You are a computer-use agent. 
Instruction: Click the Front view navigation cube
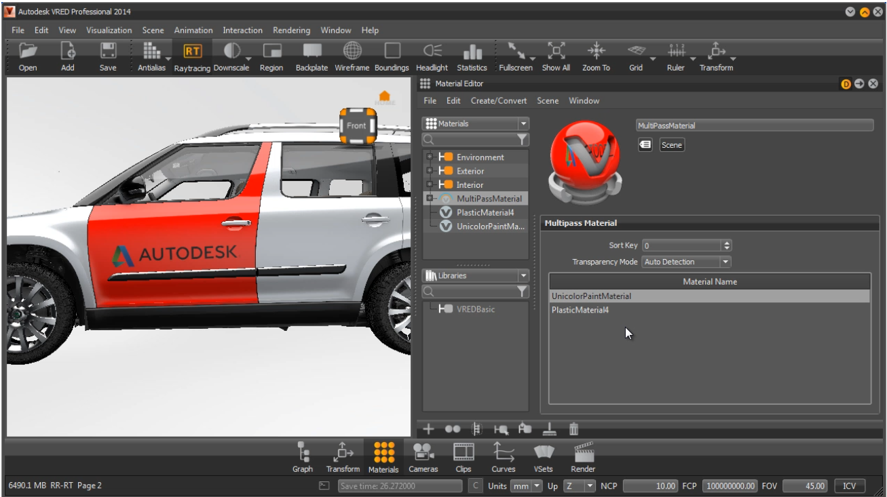coord(358,125)
